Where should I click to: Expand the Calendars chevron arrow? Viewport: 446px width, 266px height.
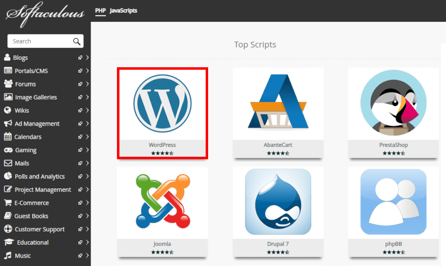(x=87, y=137)
